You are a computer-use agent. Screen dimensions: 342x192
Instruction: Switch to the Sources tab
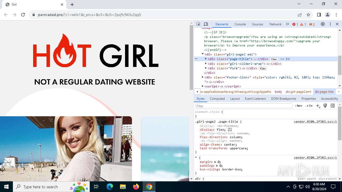tap(258, 24)
